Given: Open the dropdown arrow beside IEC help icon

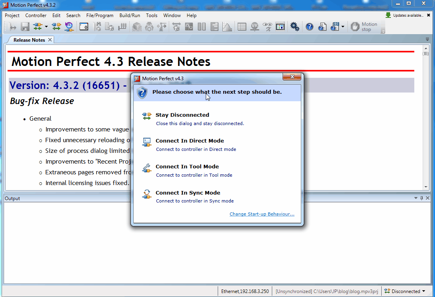Looking at the screenshot, I should [343, 27].
